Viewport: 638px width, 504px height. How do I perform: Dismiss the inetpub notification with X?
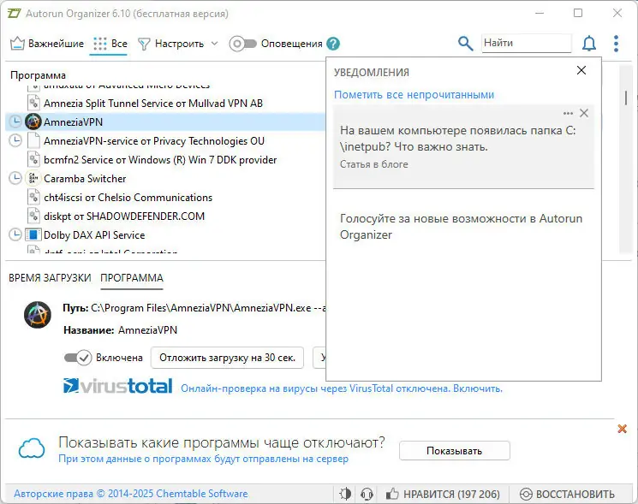click(x=584, y=113)
